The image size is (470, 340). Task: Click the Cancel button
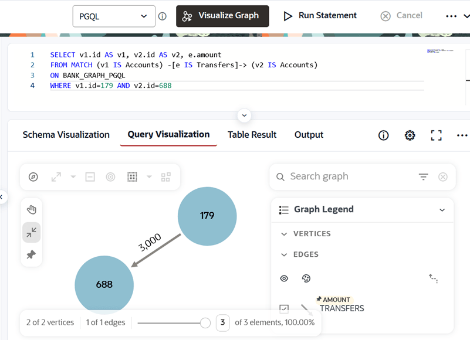[x=401, y=16]
